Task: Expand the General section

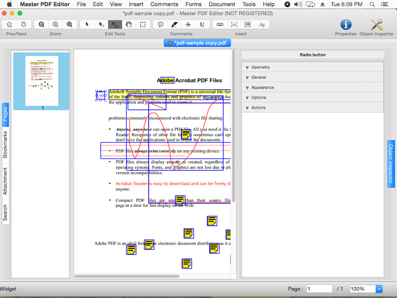Action: pos(312,77)
